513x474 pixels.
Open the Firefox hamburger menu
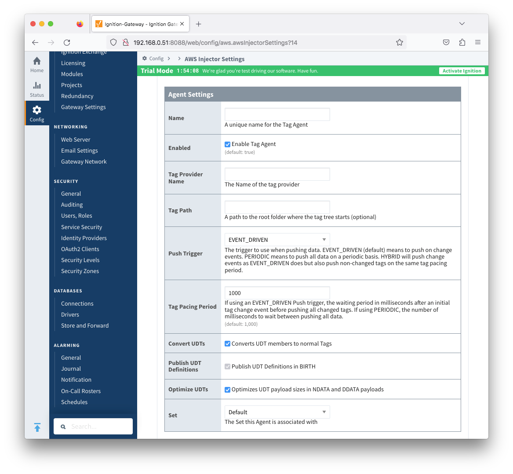click(x=478, y=43)
